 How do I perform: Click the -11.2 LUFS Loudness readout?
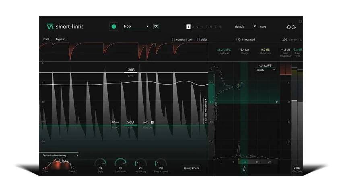coord(224,50)
